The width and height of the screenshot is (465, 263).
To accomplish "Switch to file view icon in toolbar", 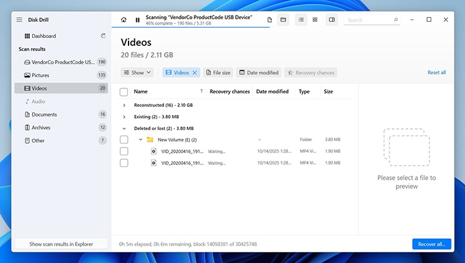I will [269, 20].
